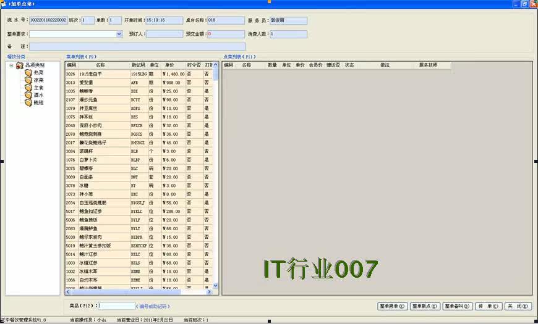Click the 预订人 input field

(164, 34)
